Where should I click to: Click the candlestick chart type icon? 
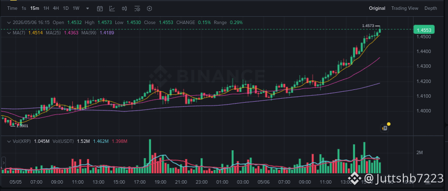[124, 8]
